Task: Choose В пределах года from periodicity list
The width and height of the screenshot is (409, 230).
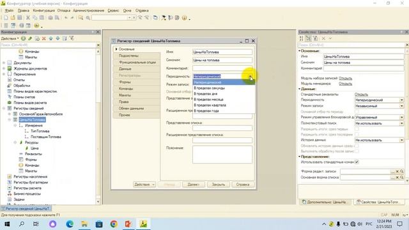Action: pos(224,111)
